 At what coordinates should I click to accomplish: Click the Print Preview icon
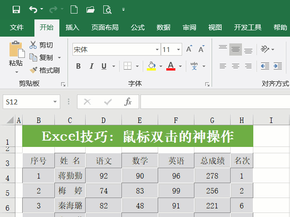click(x=107, y=9)
